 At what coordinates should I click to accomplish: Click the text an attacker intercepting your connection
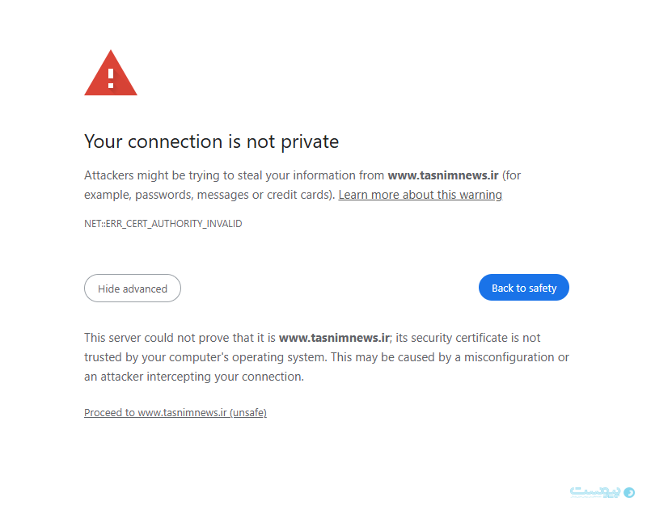[x=194, y=377]
